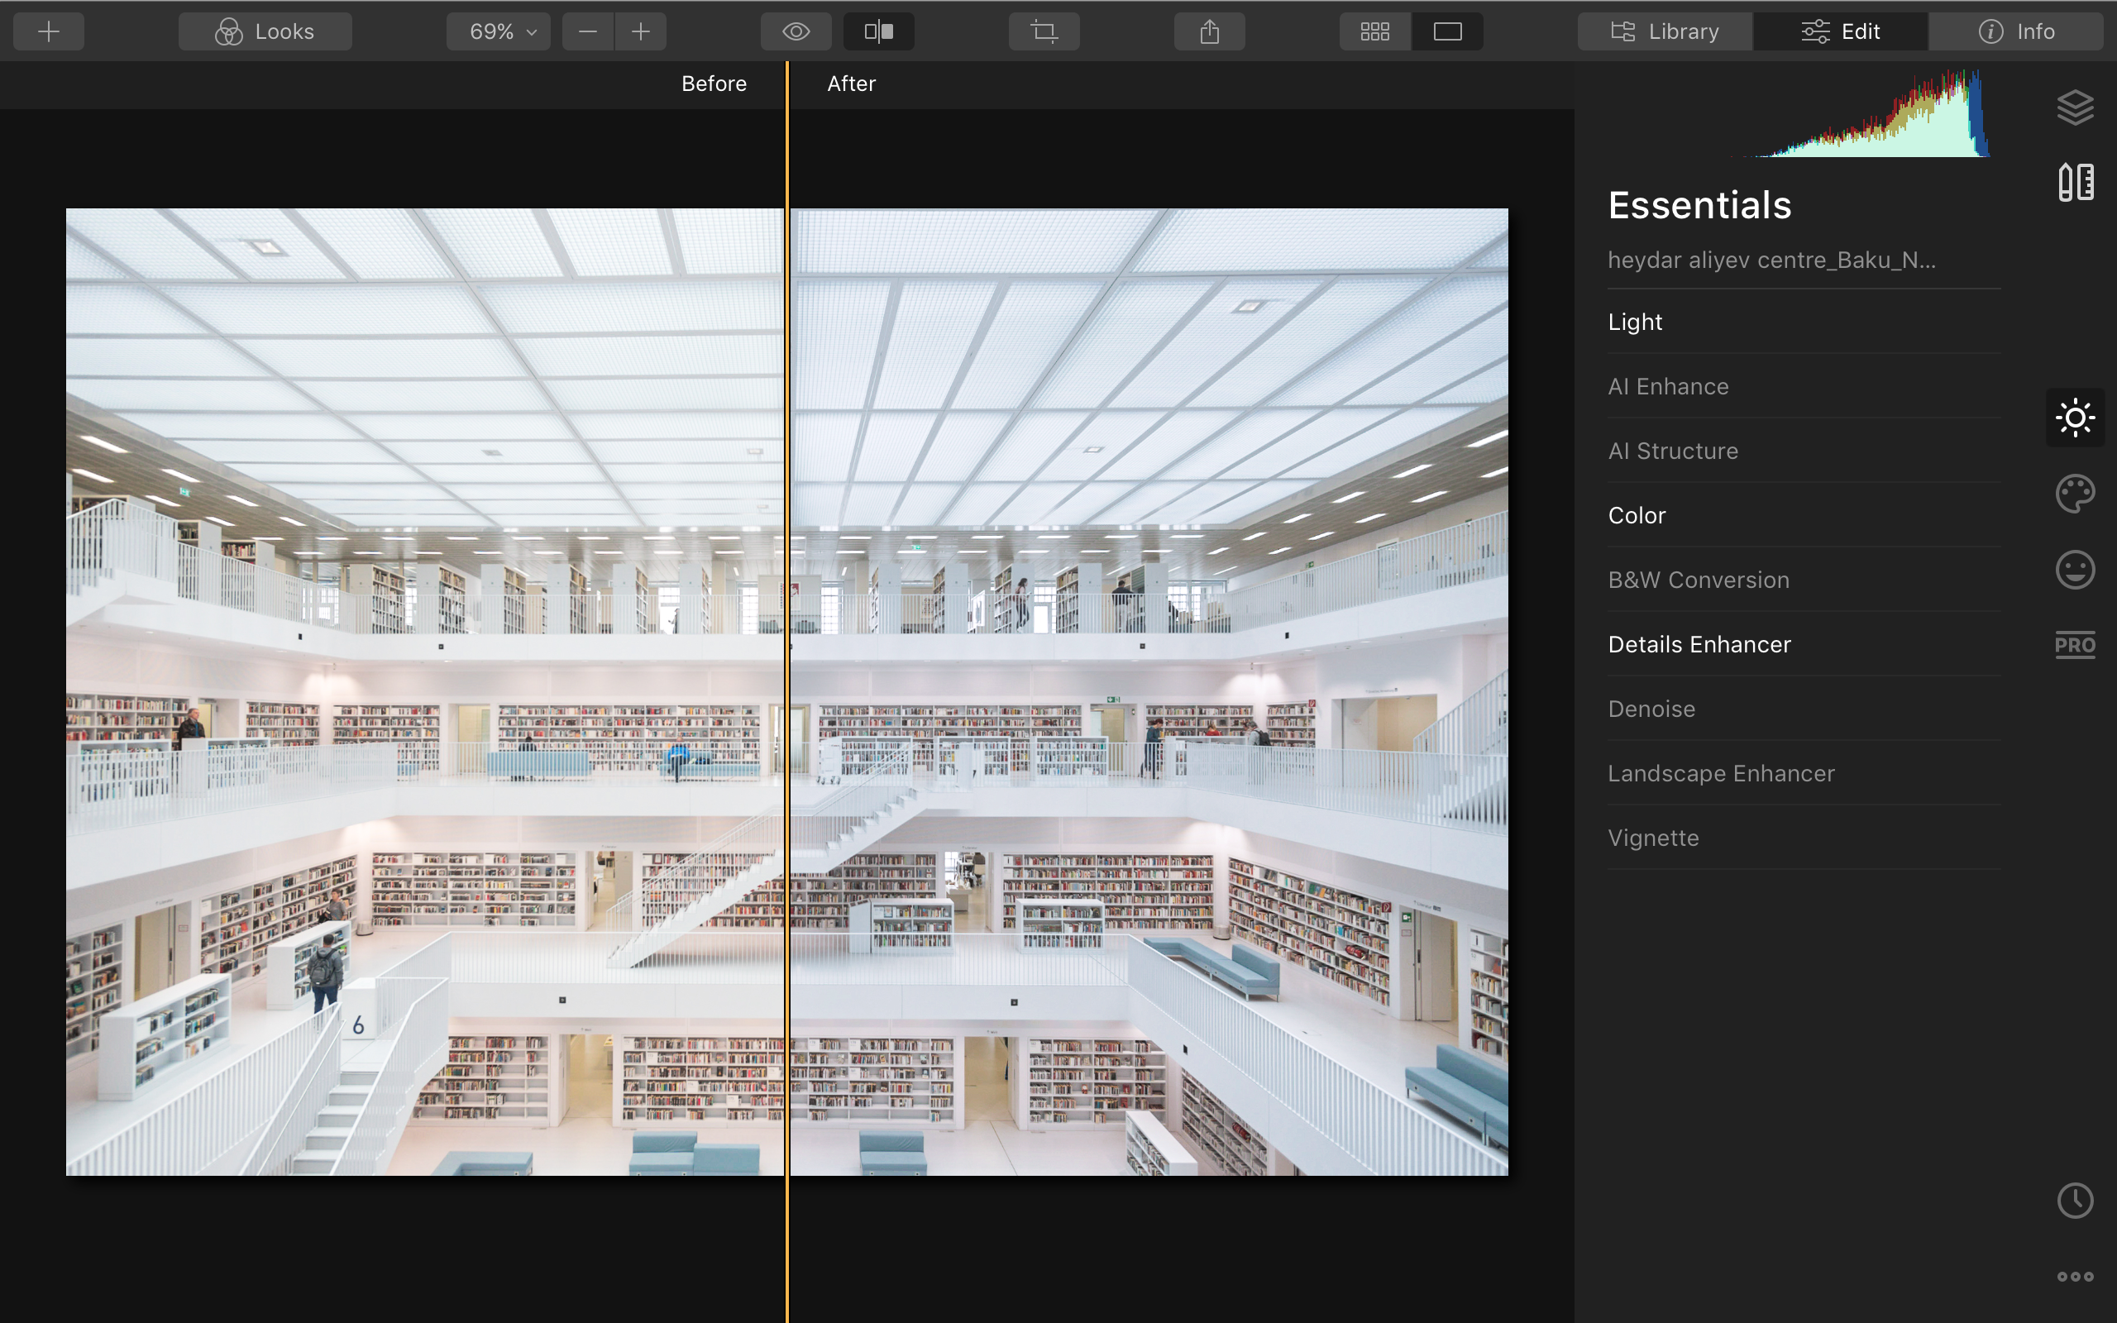Screen dimensions: 2117x1323
Task: Click the share export icon
Action: 1209,31
